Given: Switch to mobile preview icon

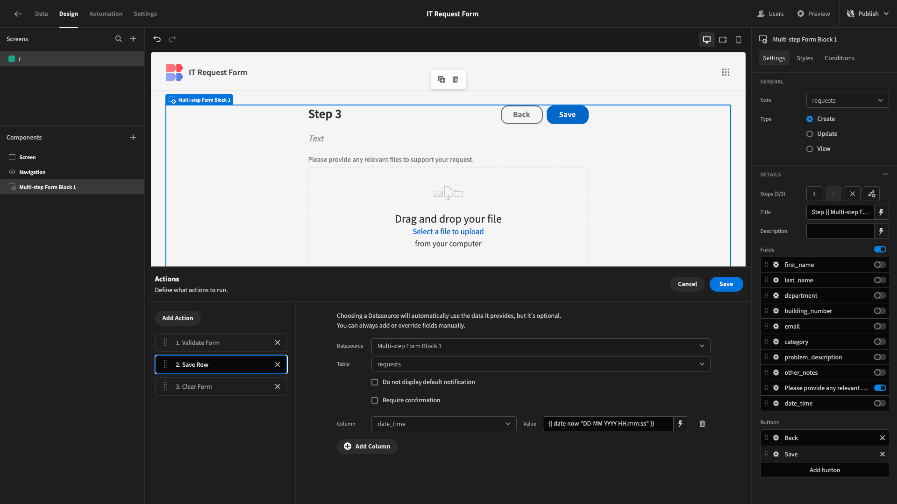Looking at the screenshot, I should point(739,40).
